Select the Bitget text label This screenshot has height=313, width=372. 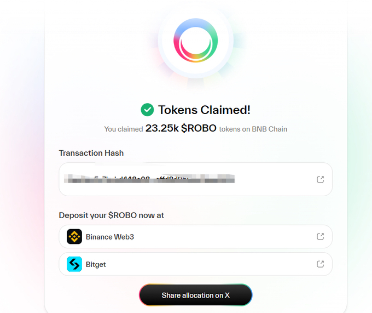click(96, 264)
